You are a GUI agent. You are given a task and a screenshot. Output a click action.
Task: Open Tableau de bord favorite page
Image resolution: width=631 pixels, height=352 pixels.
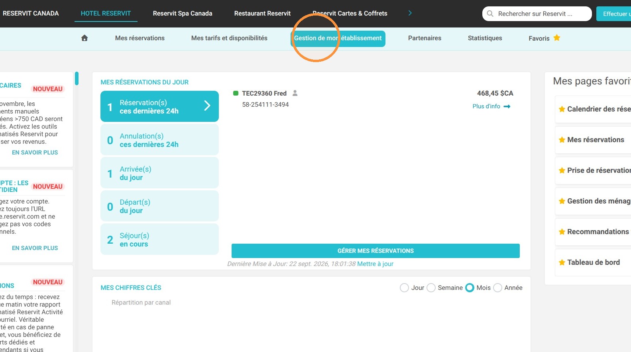594,262
